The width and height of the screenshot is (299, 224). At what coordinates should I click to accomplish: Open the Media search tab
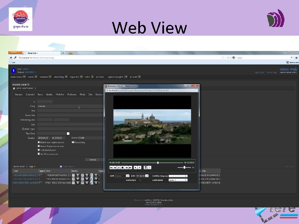pos(82,94)
